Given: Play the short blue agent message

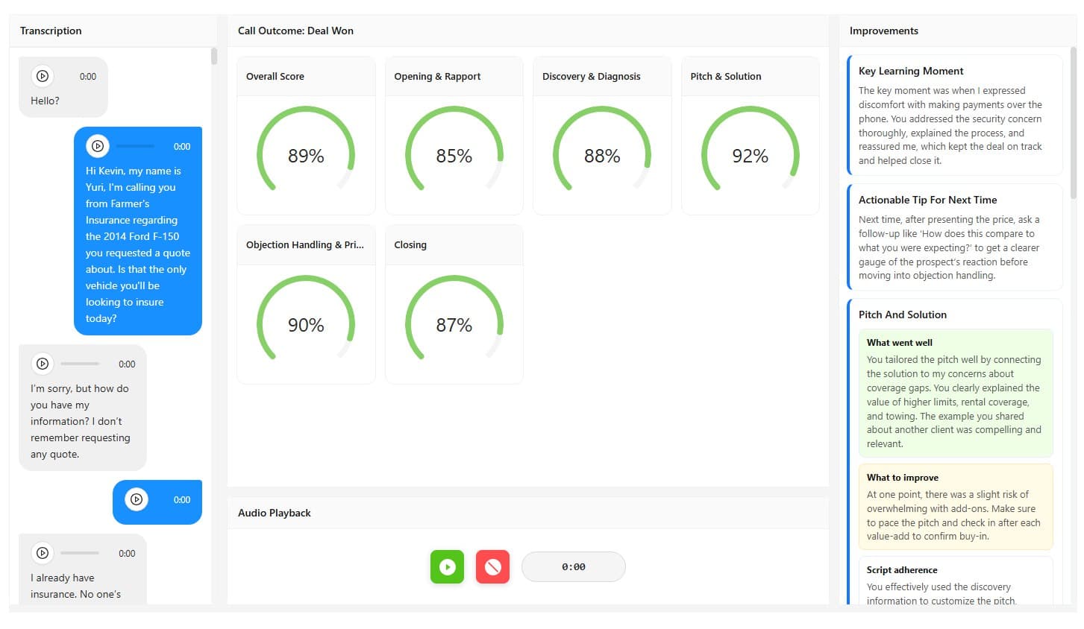Looking at the screenshot, I should click(x=137, y=500).
